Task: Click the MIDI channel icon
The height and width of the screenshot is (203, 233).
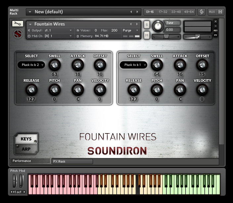Action: point(29,36)
